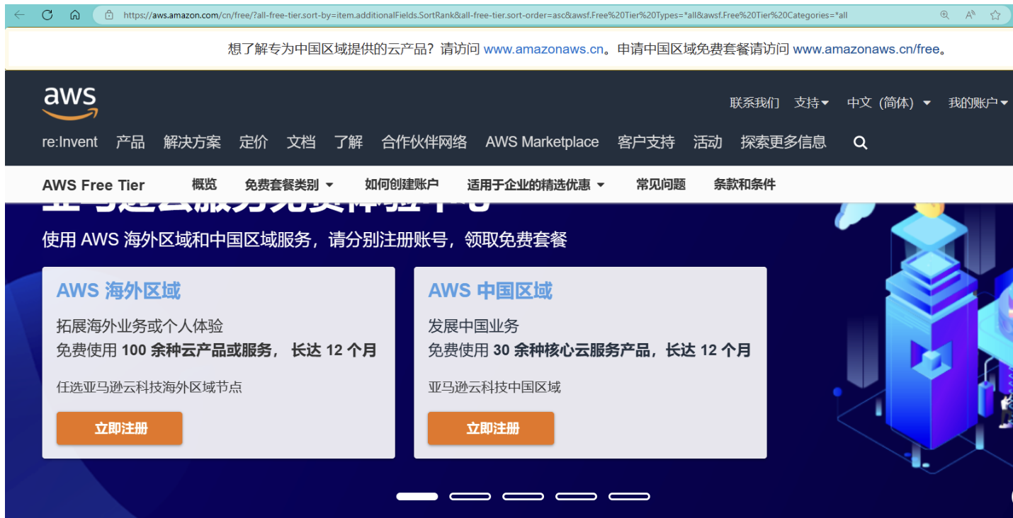Jump to the last carousel slide indicator
The height and width of the screenshot is (518, 1013).
click(629, 497)
